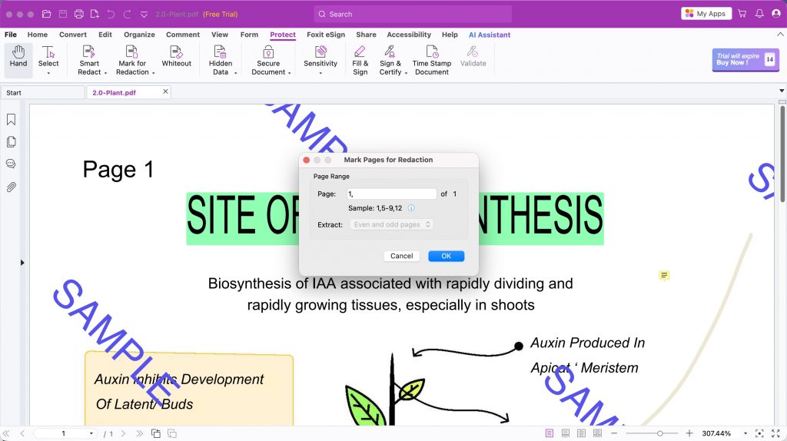Viewport: 787px width, 441px height.
Task: Click Cancel in redaction dialog
Action: (x=401, y=256)
